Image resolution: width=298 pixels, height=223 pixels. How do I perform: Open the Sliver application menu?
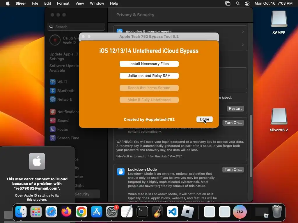(21, 3)
